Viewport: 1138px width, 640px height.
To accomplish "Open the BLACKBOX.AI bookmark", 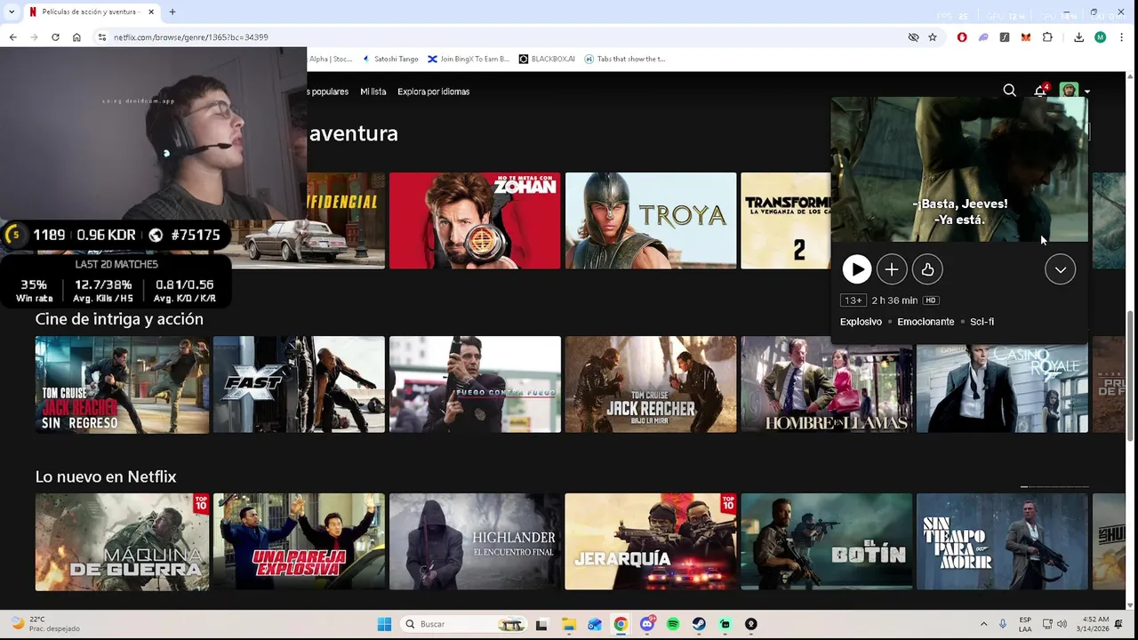I will 547,59.
